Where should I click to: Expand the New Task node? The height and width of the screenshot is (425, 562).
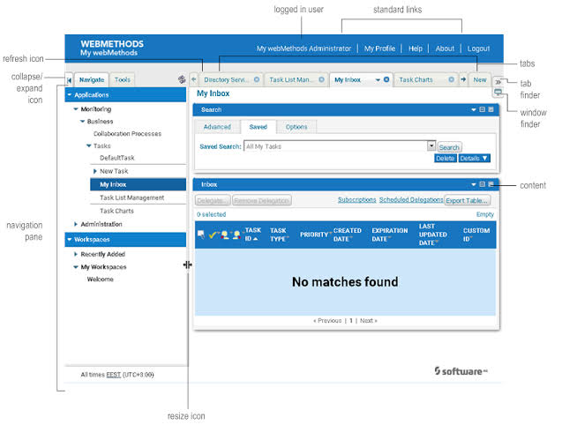point(95,171)
